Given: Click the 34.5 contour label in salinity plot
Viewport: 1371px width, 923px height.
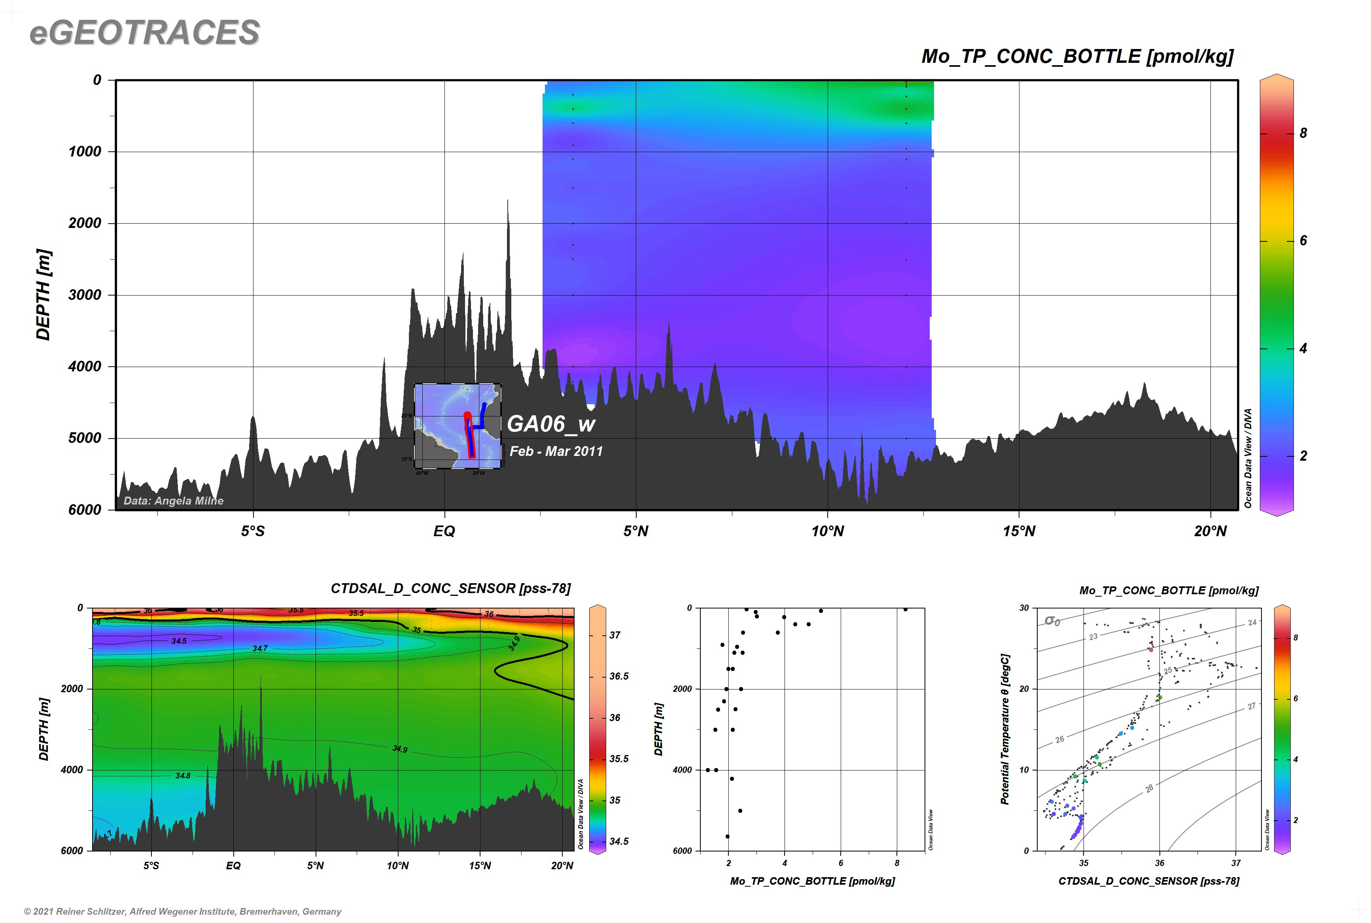Looking at the screenshot, I should 179,641.
